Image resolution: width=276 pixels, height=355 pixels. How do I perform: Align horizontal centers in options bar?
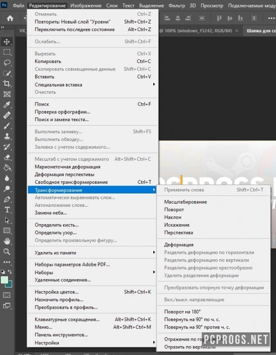(x=178, y=18)
